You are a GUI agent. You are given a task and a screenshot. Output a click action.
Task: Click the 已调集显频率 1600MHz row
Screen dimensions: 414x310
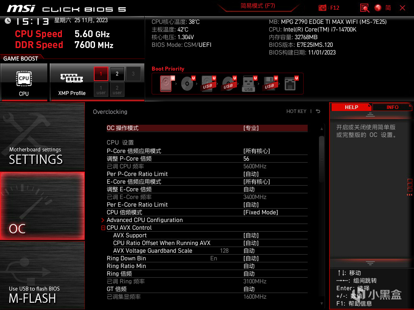tap(207, 297)
